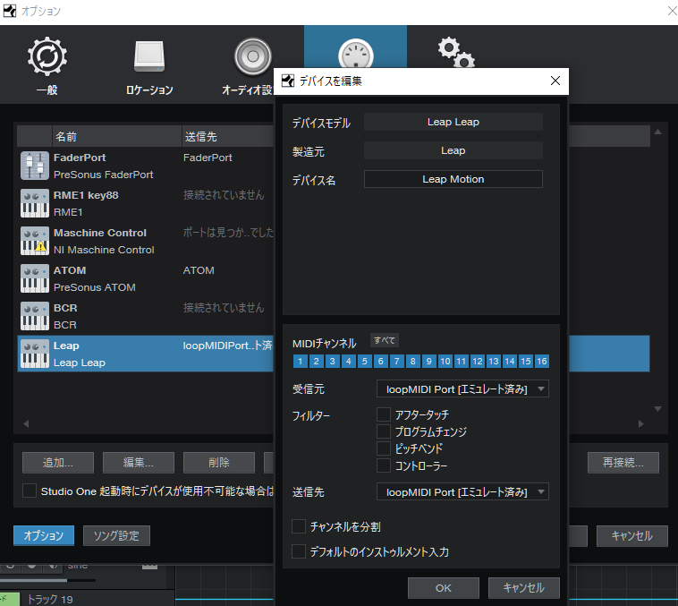Click the 削除 button
The height and width of the screenshot is (606, 678).
click(x=219, y=462)
